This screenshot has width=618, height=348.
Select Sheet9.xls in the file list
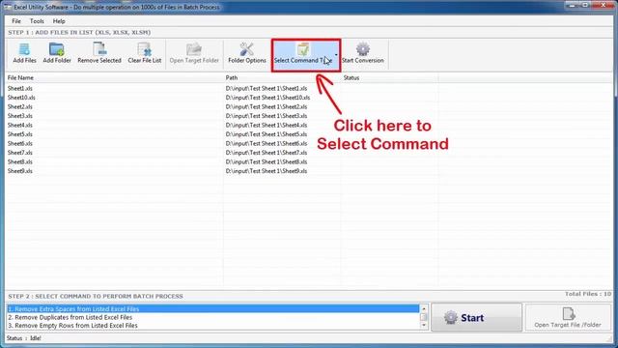click(x=19, y=171)
